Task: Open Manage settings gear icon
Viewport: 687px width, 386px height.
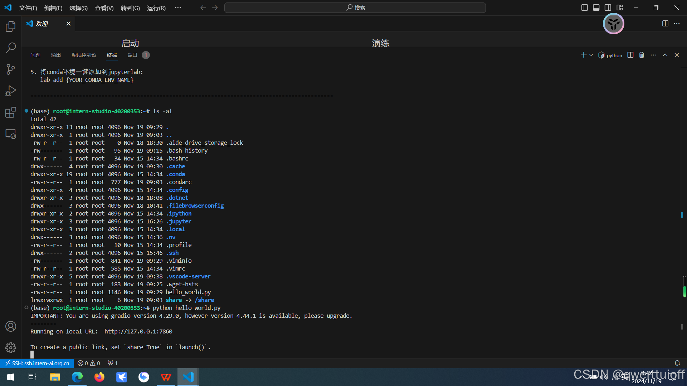Action: (x=11, y=347)
